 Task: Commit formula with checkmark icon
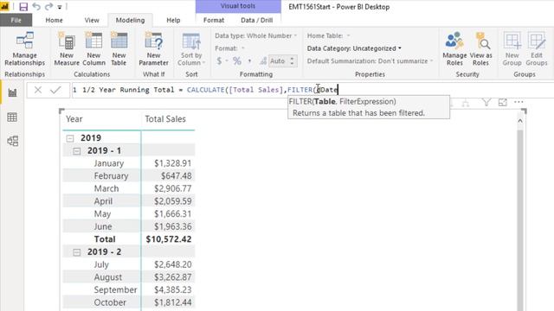pyautogui.click(x=55, y=90)
